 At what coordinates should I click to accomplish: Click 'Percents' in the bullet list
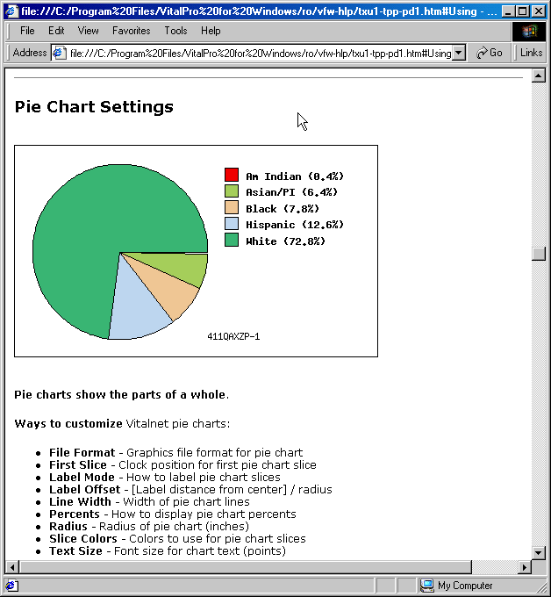(x=75, y=514)
